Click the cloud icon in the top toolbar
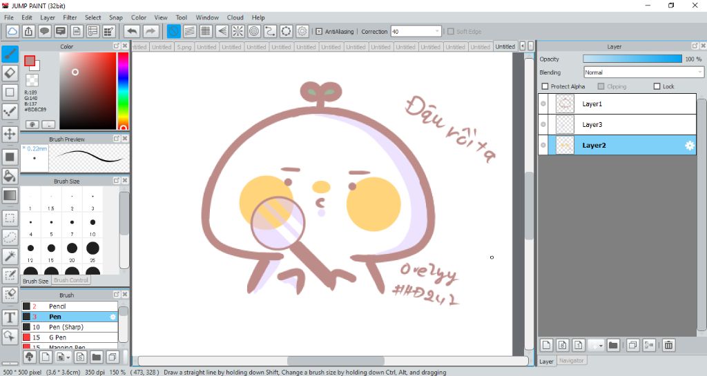The height and width of the screenshot is (376, 707). [12, 32]
